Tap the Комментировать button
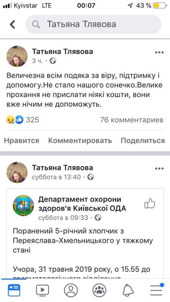Viewport: 170px width, 302px height. [x=80, y=141]
